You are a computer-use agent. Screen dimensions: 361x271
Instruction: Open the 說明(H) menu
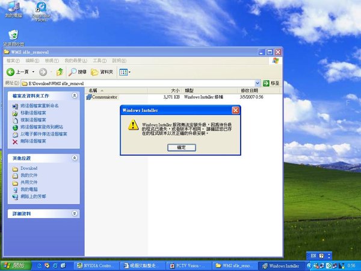coord(119,61)
